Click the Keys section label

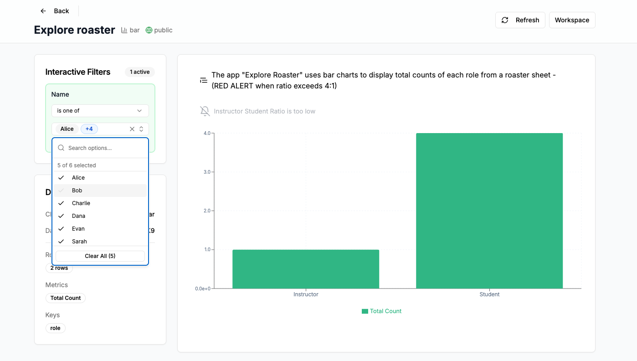click(x=53, y=315)
